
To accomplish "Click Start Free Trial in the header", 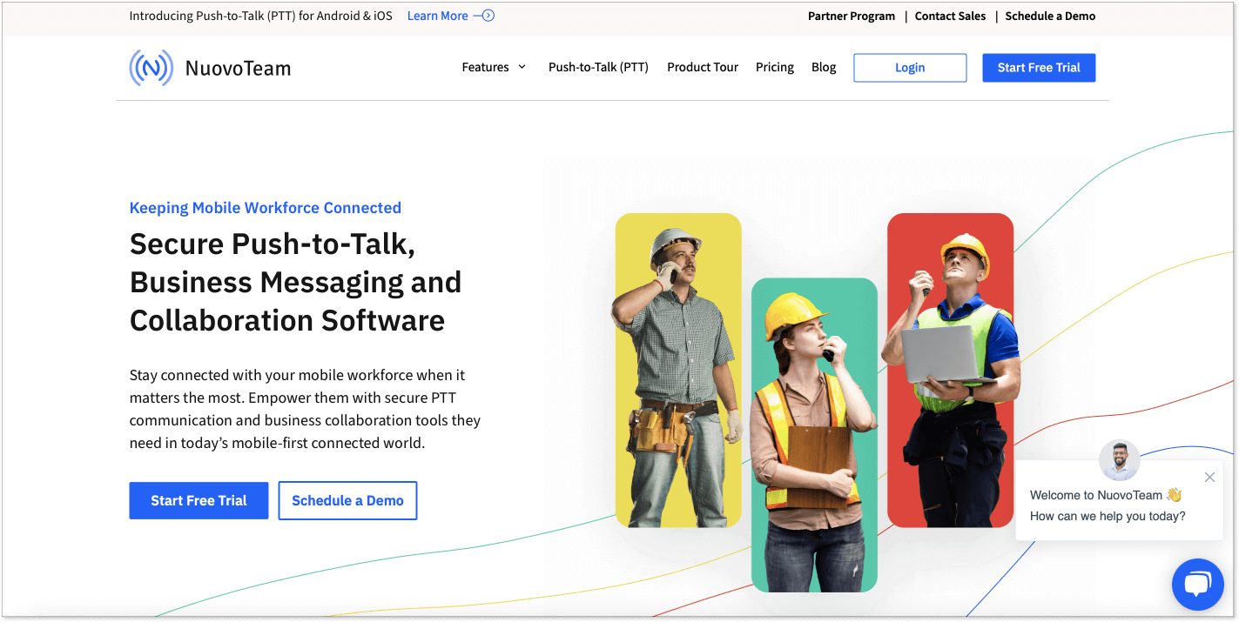I will click(1039, 68).
